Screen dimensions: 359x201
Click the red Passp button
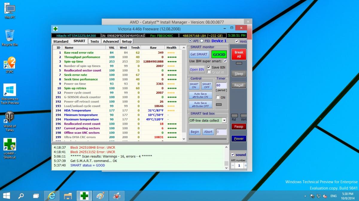239,127
